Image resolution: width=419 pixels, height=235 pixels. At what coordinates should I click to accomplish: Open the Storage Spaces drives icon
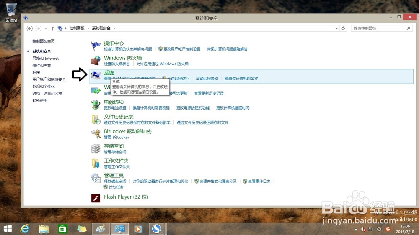pos(96,148)
